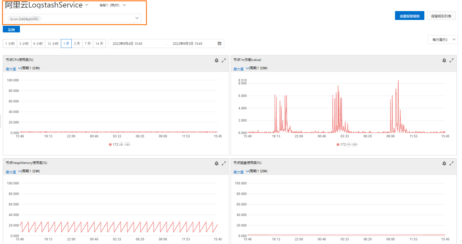Viewport: 462px width, 244px height.
Task: Click the alarm bell icon on CPU usage chart
Action: (x=216, y=60)
